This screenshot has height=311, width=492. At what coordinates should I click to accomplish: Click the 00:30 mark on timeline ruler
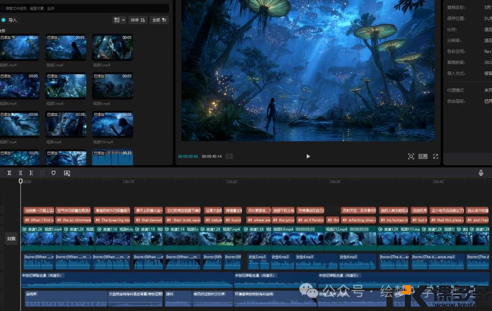point(335,182)
